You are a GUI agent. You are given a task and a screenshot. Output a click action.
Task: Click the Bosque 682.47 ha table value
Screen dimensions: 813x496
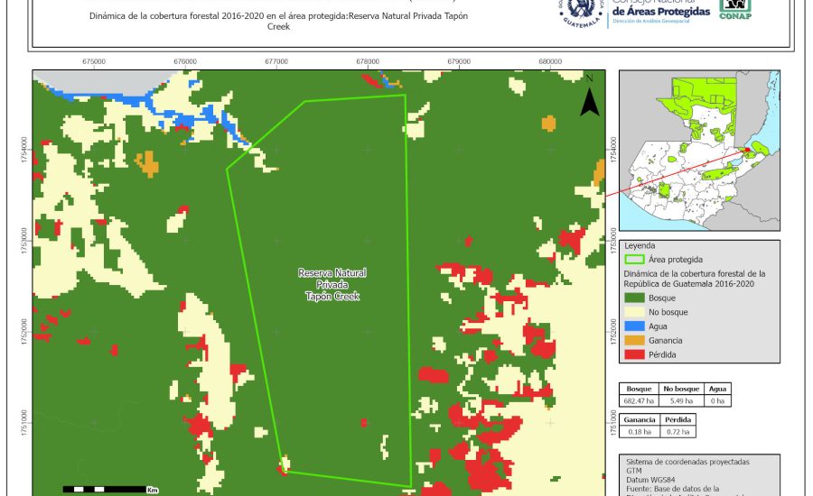click(639, 400)
